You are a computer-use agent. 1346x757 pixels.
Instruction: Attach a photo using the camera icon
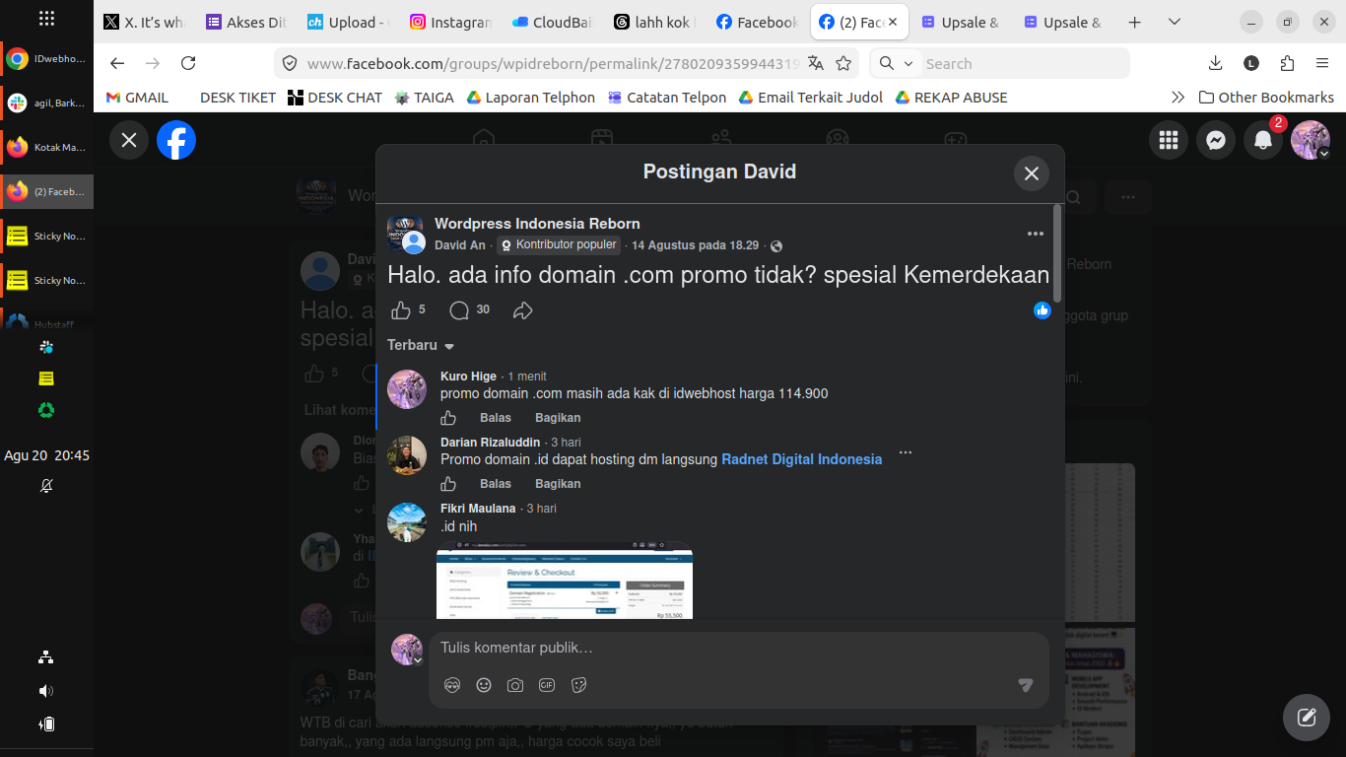click(x=515, y=685)
